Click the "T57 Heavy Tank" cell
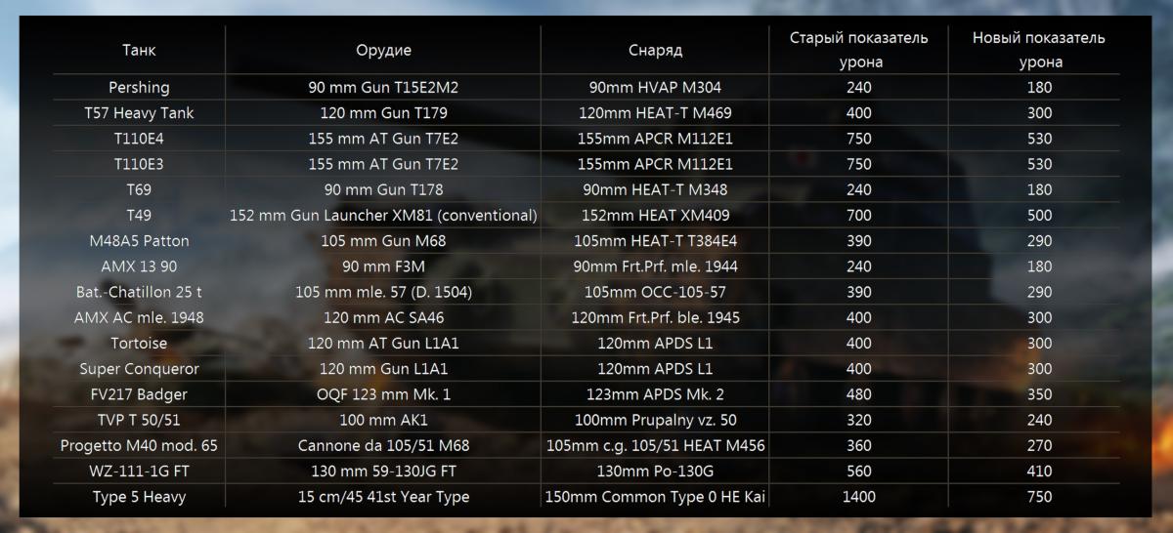 (x=139, y=112)
